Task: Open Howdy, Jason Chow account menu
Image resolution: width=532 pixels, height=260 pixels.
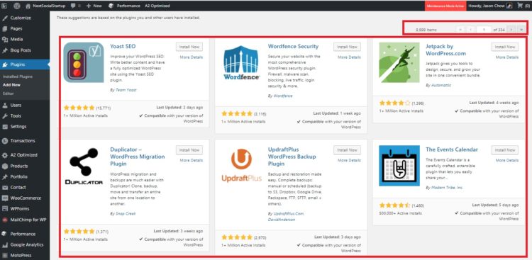Action: (490, 6)
